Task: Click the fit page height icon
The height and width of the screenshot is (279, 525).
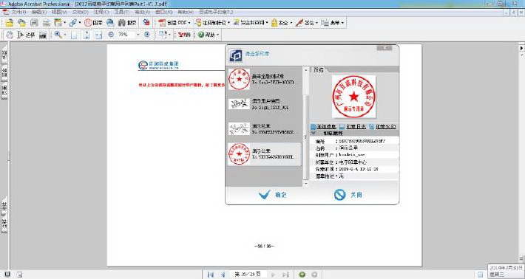Action: 87,35
